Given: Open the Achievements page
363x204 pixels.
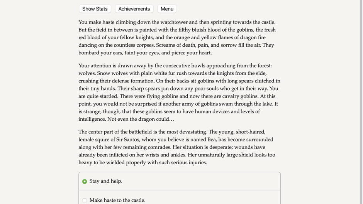Looking at the screenshot, I should pos(134,9).
